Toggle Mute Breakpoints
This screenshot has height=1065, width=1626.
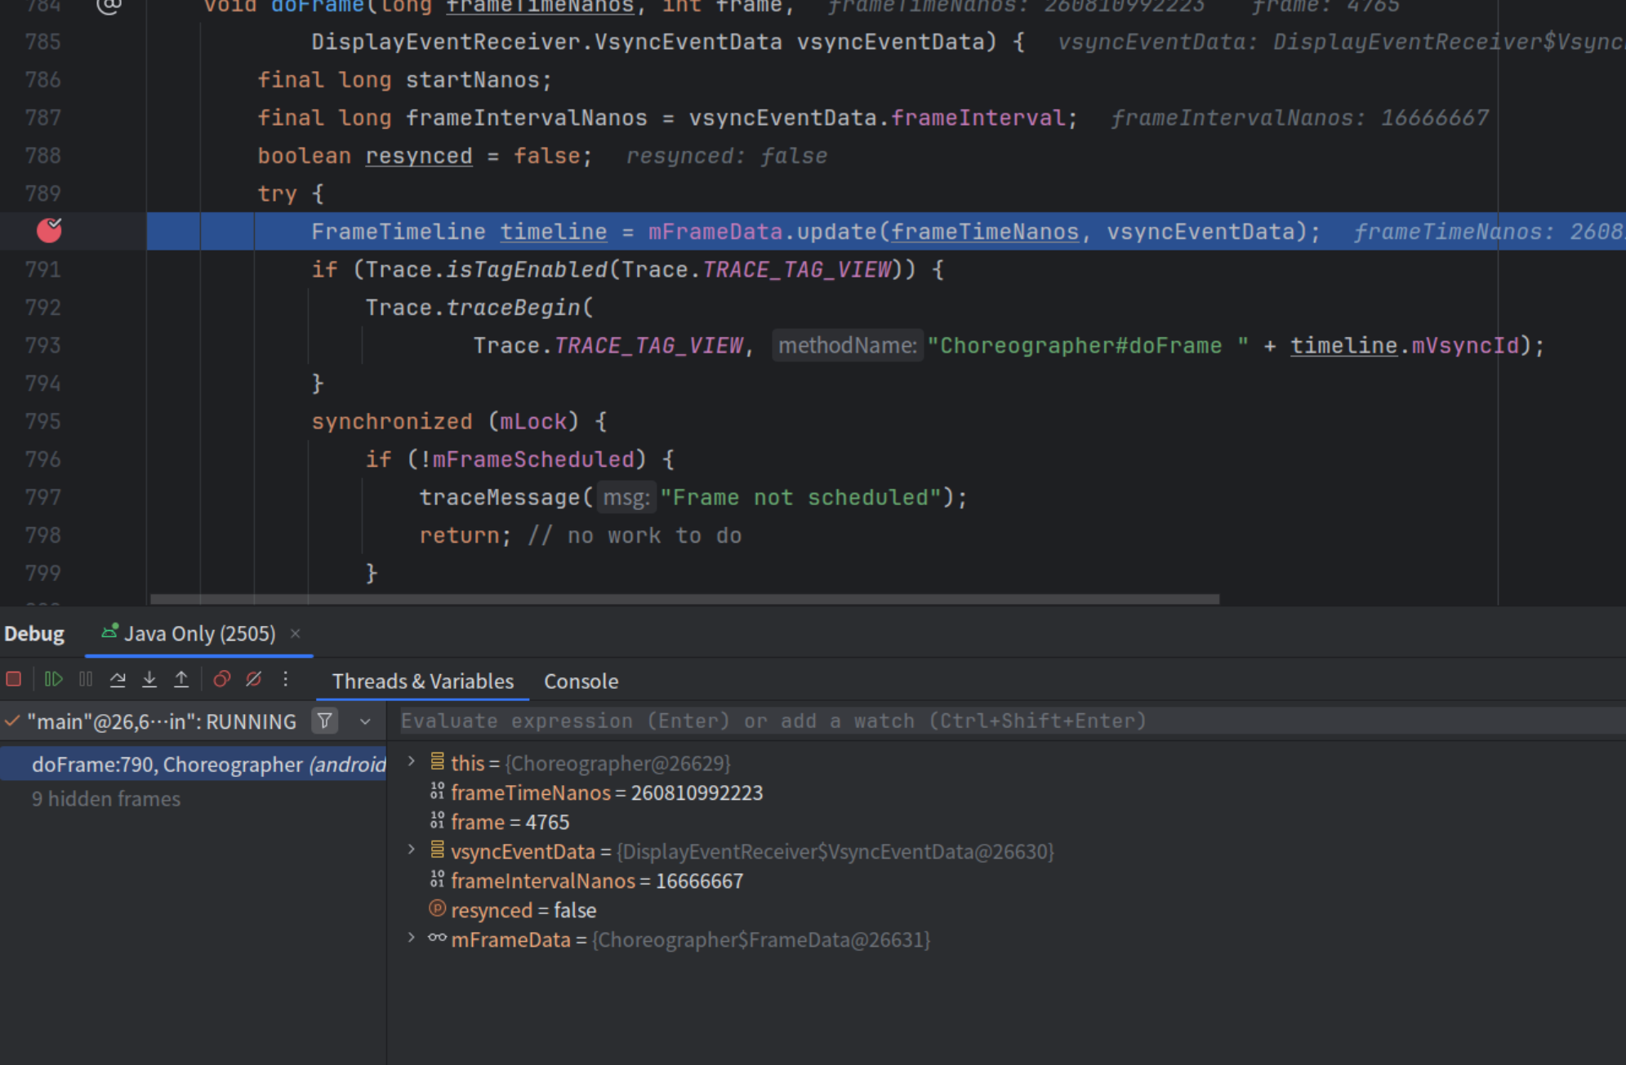254,679
